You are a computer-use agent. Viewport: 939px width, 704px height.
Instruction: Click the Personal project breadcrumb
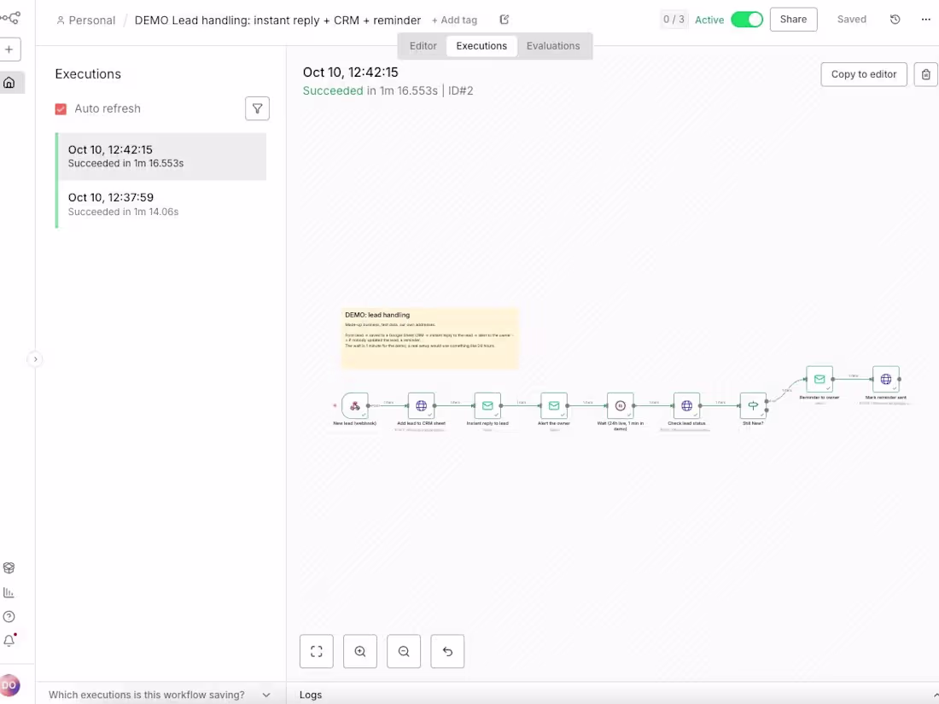[x=85, y=20]
